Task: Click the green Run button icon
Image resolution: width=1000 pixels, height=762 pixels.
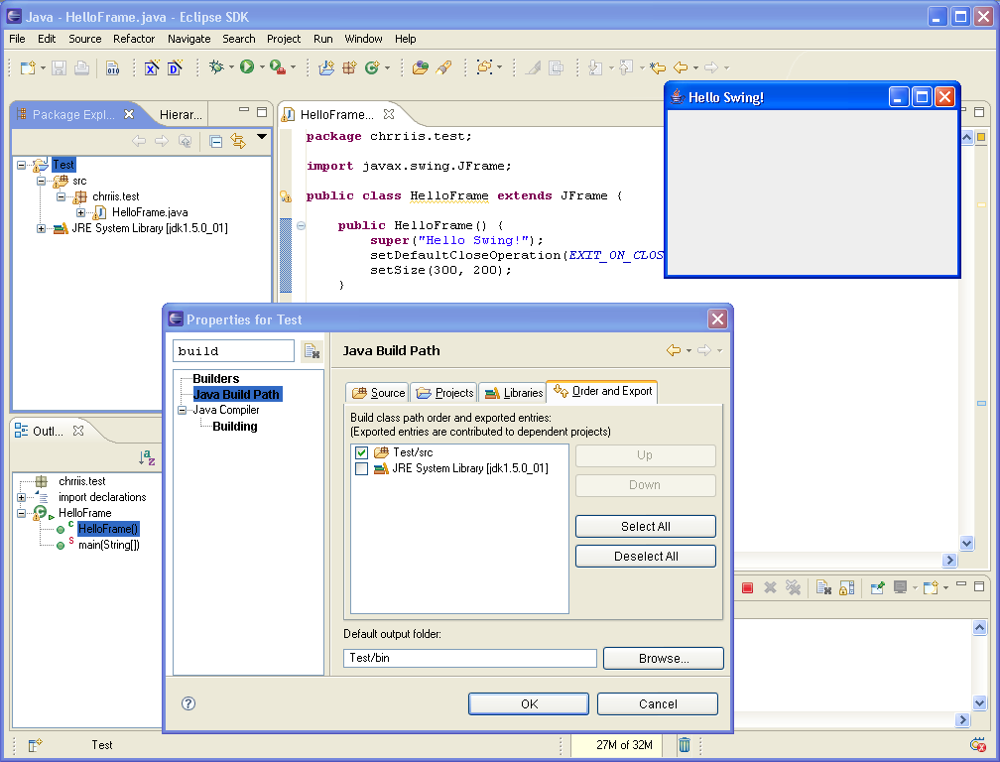Action: point(247,66)
